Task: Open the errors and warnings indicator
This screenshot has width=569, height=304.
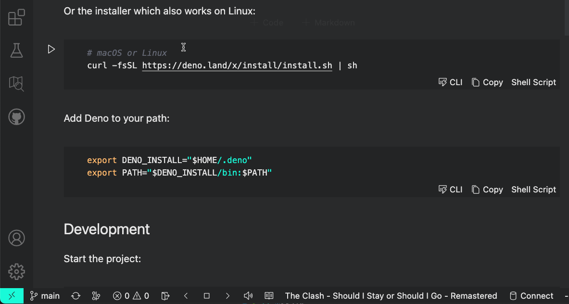Action: coord(130,296)
